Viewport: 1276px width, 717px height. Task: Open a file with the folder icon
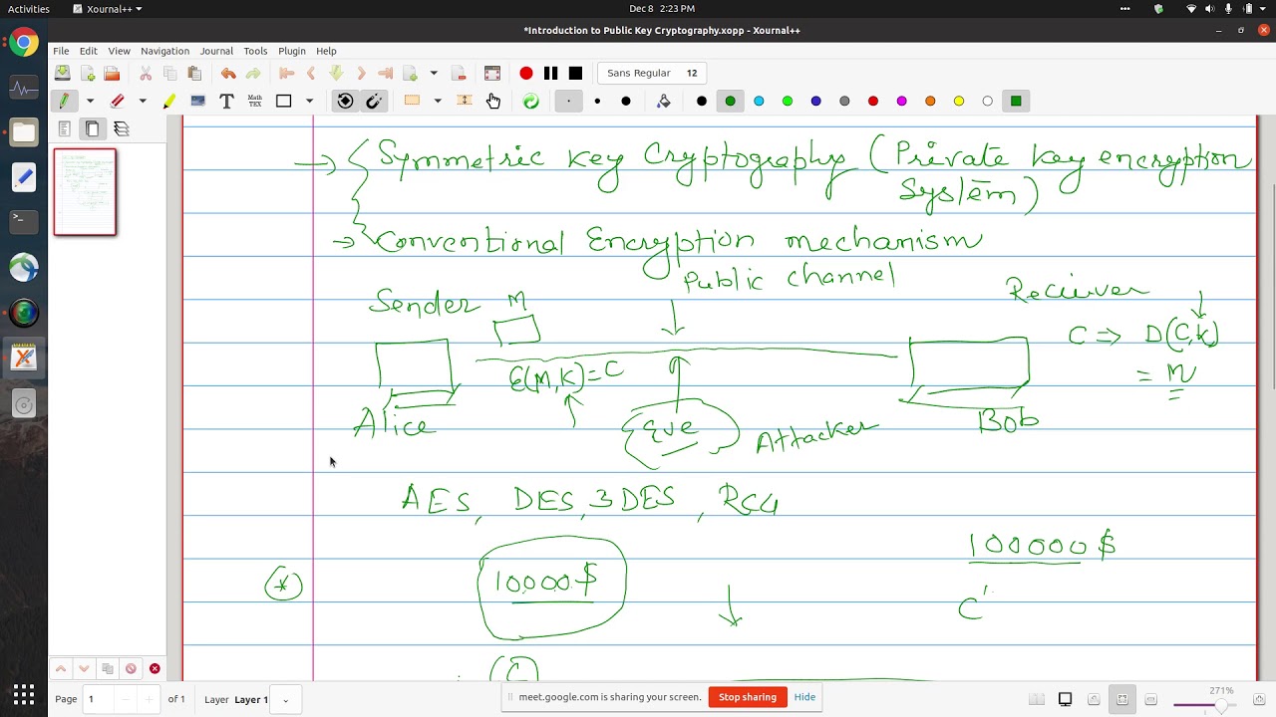[112, 73]
